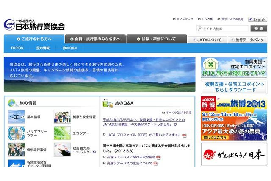271x181 pixels.
Task: Click PDF icon beside 高速ツアーバスの広告について
Action: [155, 164]
